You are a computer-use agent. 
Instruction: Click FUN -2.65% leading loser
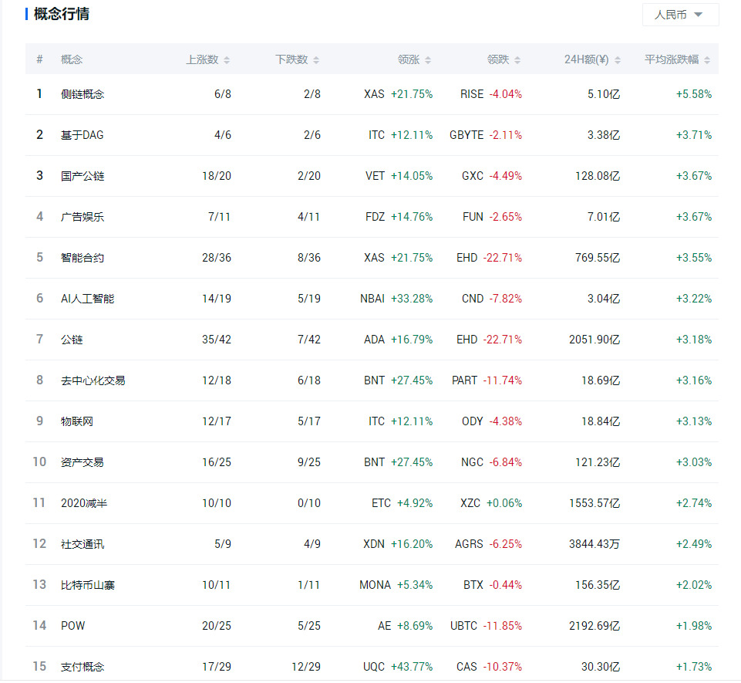tap(493, 217)
